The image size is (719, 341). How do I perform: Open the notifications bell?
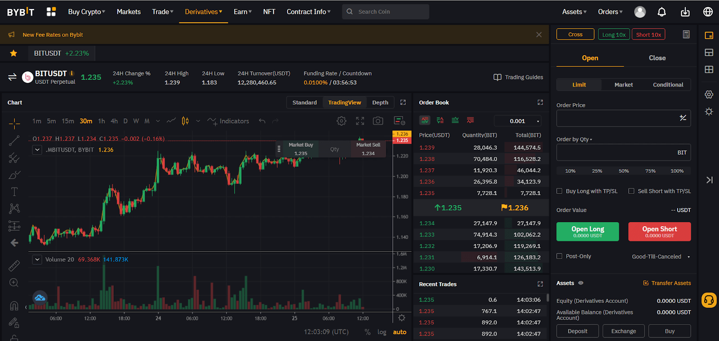[x=661, y=12]
